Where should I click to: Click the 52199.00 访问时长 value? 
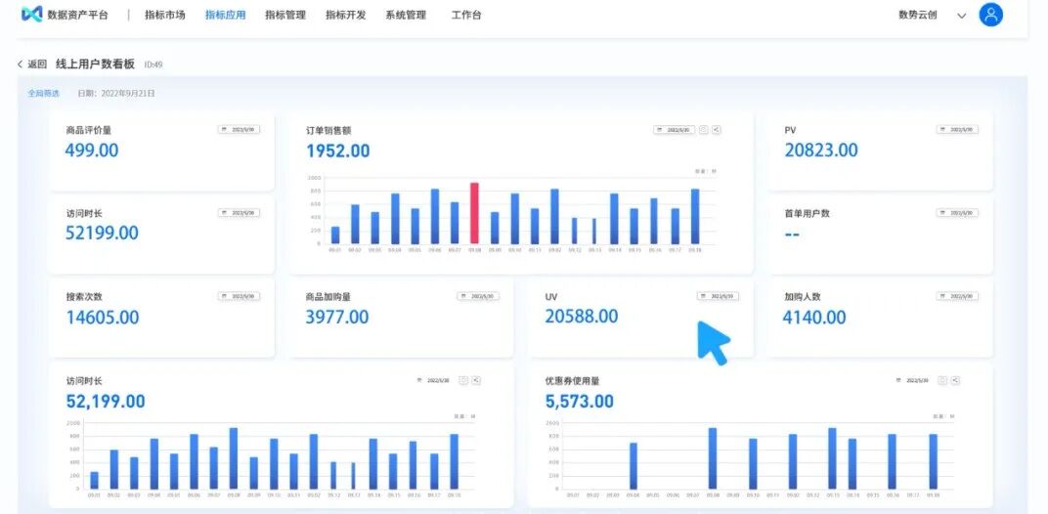103,234
